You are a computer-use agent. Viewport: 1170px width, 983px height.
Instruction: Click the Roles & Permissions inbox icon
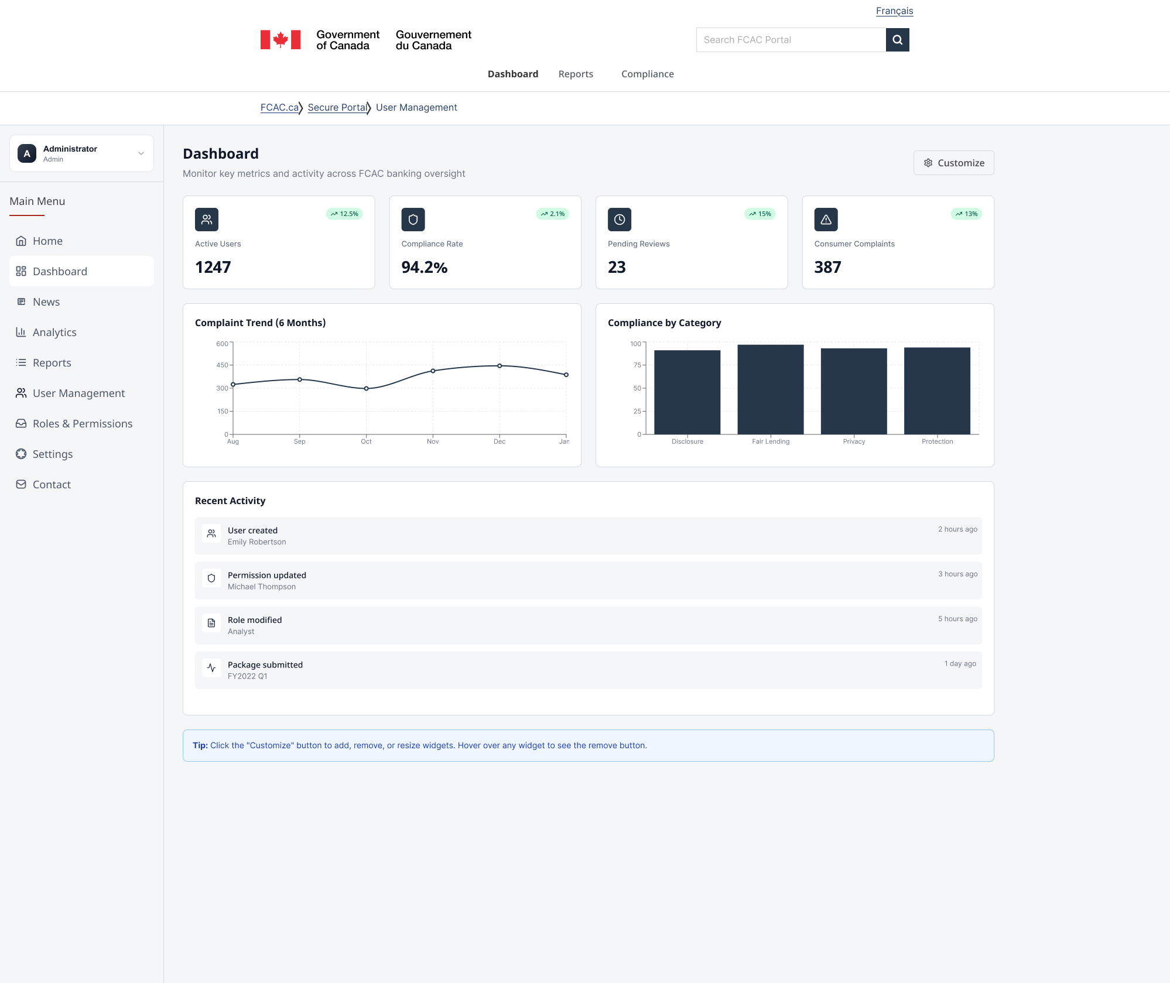21,423
